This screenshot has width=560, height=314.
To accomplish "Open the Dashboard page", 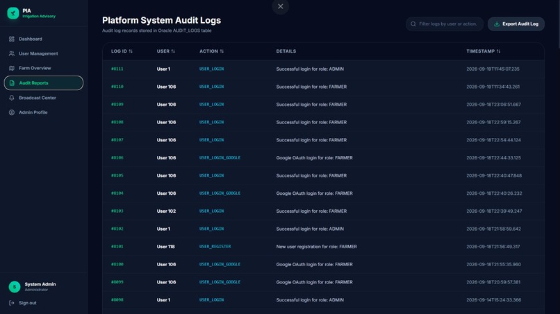I will point(44,39).
